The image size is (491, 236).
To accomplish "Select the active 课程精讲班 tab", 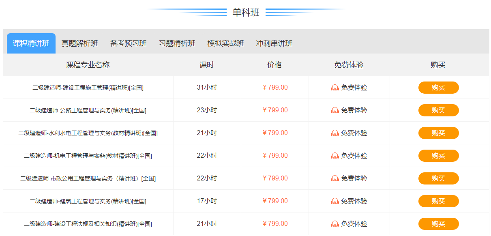I will pyautogui.click(x=31, y=43).
